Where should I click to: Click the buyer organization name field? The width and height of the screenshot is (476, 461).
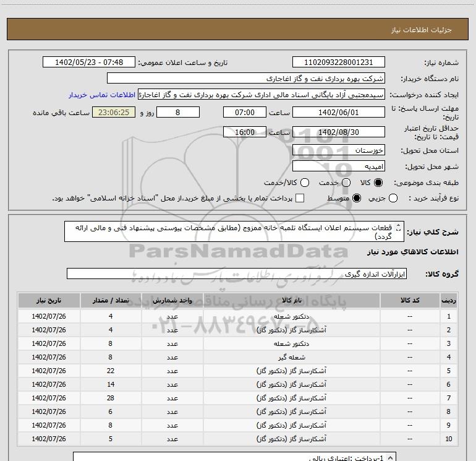[x=246, y=78]
